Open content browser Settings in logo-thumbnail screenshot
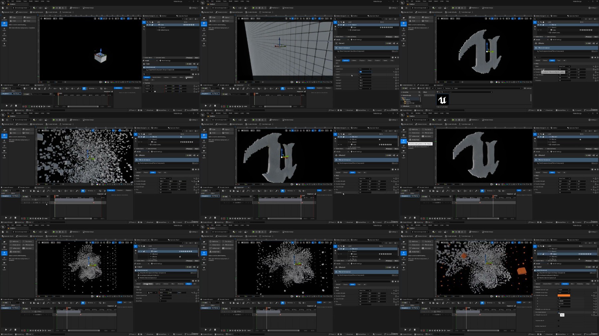Screen dimensions: 599x336 [x=528, y=88]
